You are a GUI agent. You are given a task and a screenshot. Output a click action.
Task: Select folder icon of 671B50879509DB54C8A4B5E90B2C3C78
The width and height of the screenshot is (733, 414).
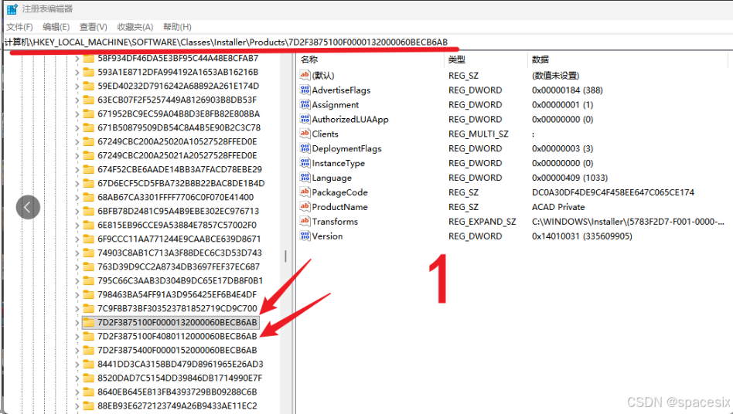tap(88, 127)
